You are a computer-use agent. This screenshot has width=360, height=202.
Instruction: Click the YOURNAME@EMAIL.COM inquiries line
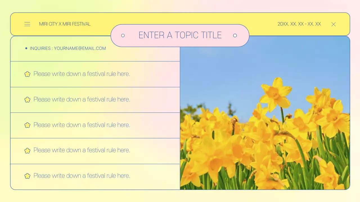68,48
